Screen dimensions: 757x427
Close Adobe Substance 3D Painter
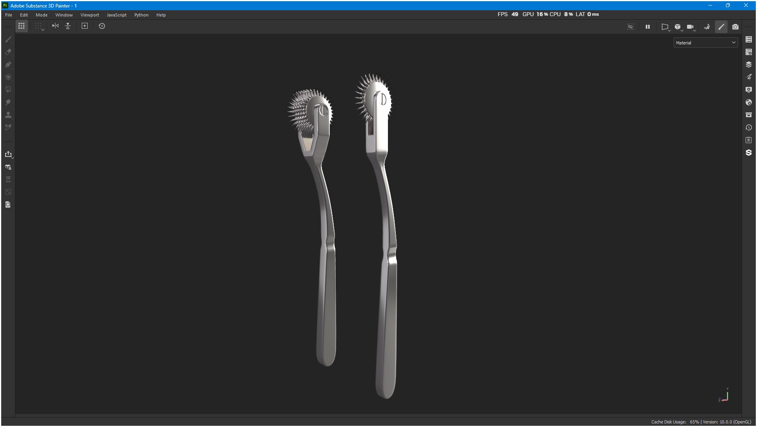point(746,6)
